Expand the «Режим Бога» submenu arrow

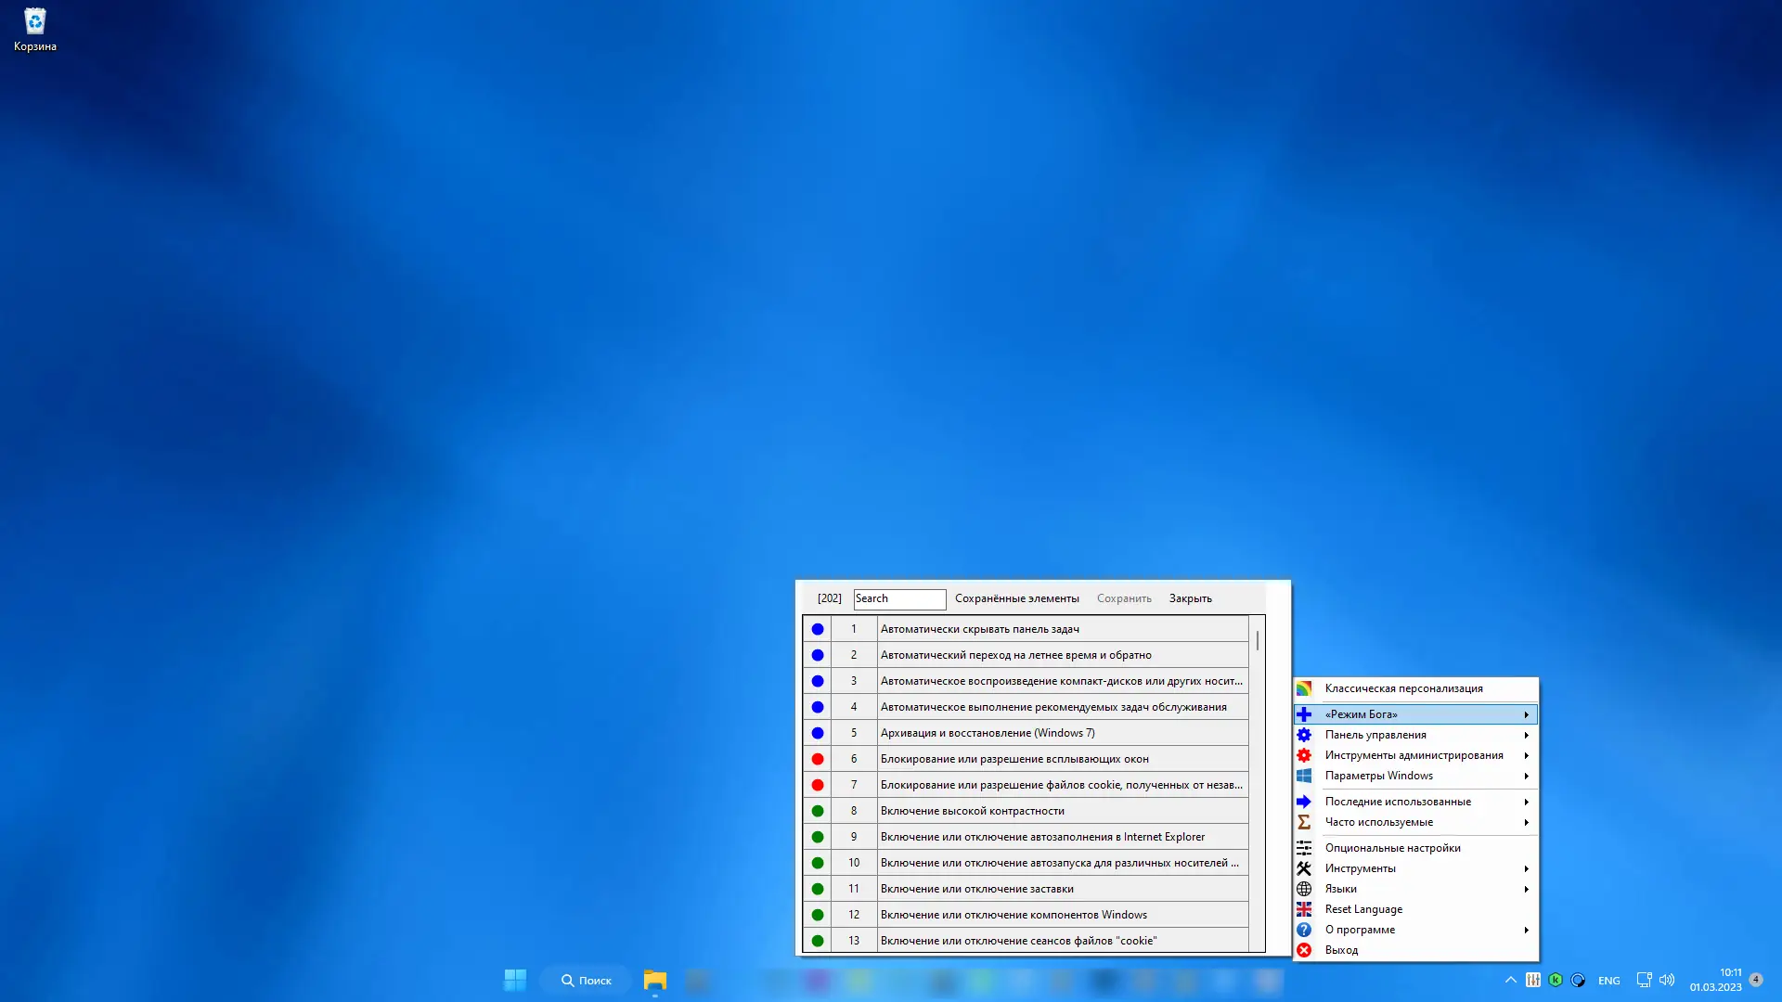(1526, 714)
